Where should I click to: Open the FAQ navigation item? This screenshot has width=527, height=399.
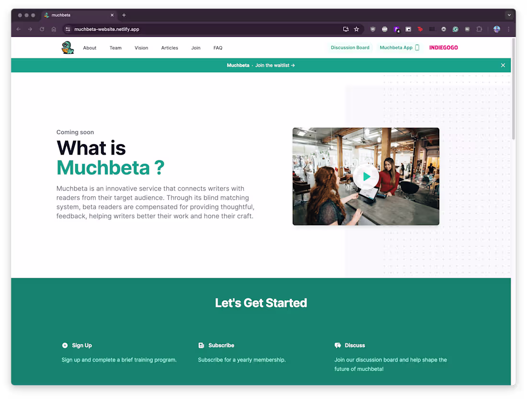pos(218,47)
